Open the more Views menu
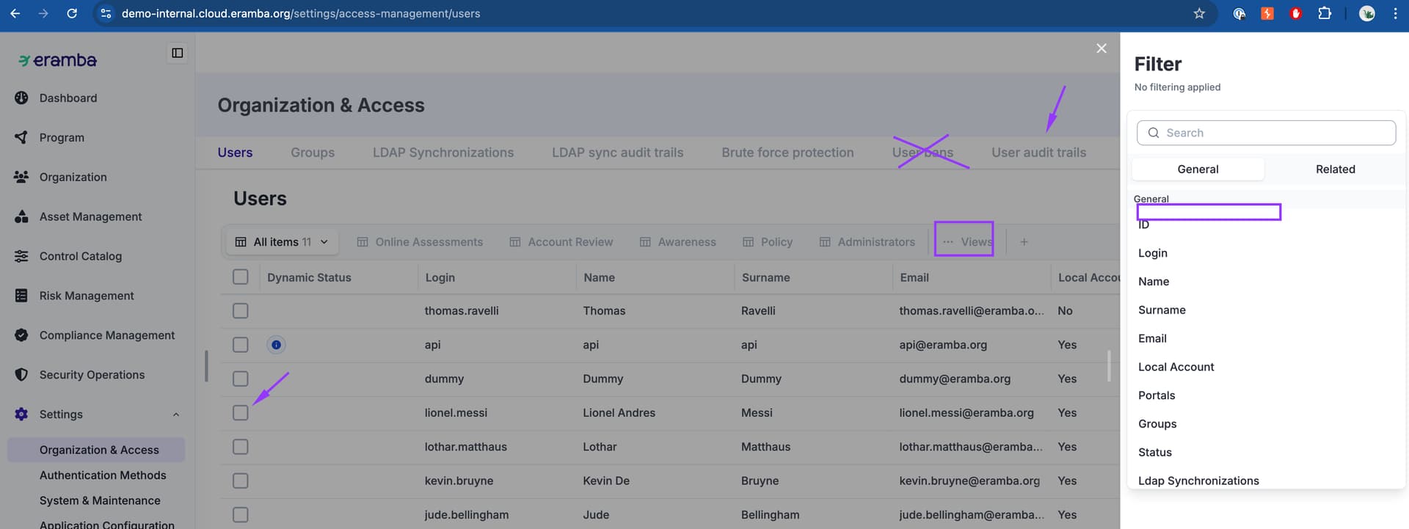Image resolution: width=1409 pixels, height=529 pixels. [x=966, y=242]
